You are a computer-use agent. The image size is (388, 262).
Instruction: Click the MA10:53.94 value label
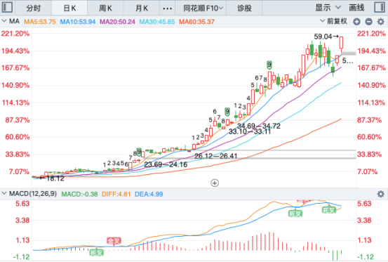pyautogui.click(x=78, y=22)
